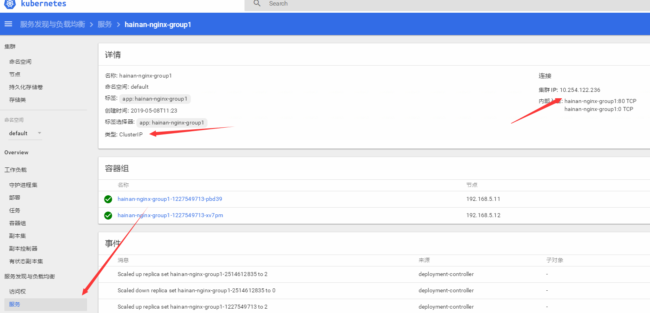Open the default namespace dropdown
This screenshot has height=313, width=650.
[25, 133]
